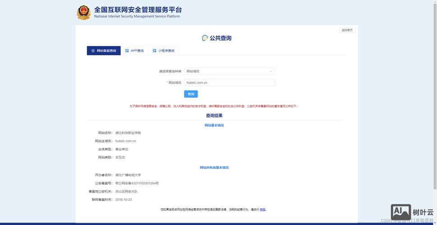
Task: Click the 公共查询 heading text
Action: click(x=221, y=38)
